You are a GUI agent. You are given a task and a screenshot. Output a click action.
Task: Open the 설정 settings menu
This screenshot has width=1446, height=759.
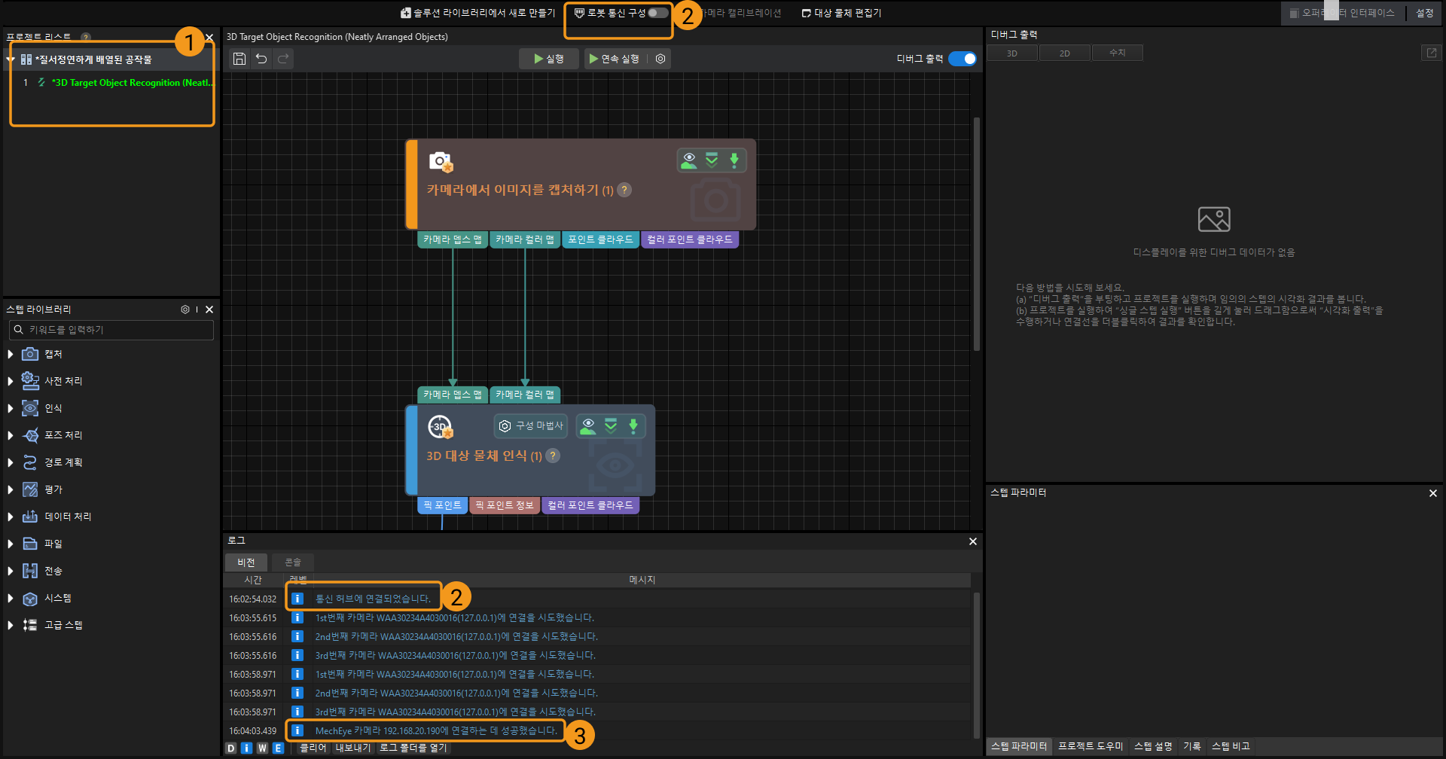click(x=1425, y=13)
